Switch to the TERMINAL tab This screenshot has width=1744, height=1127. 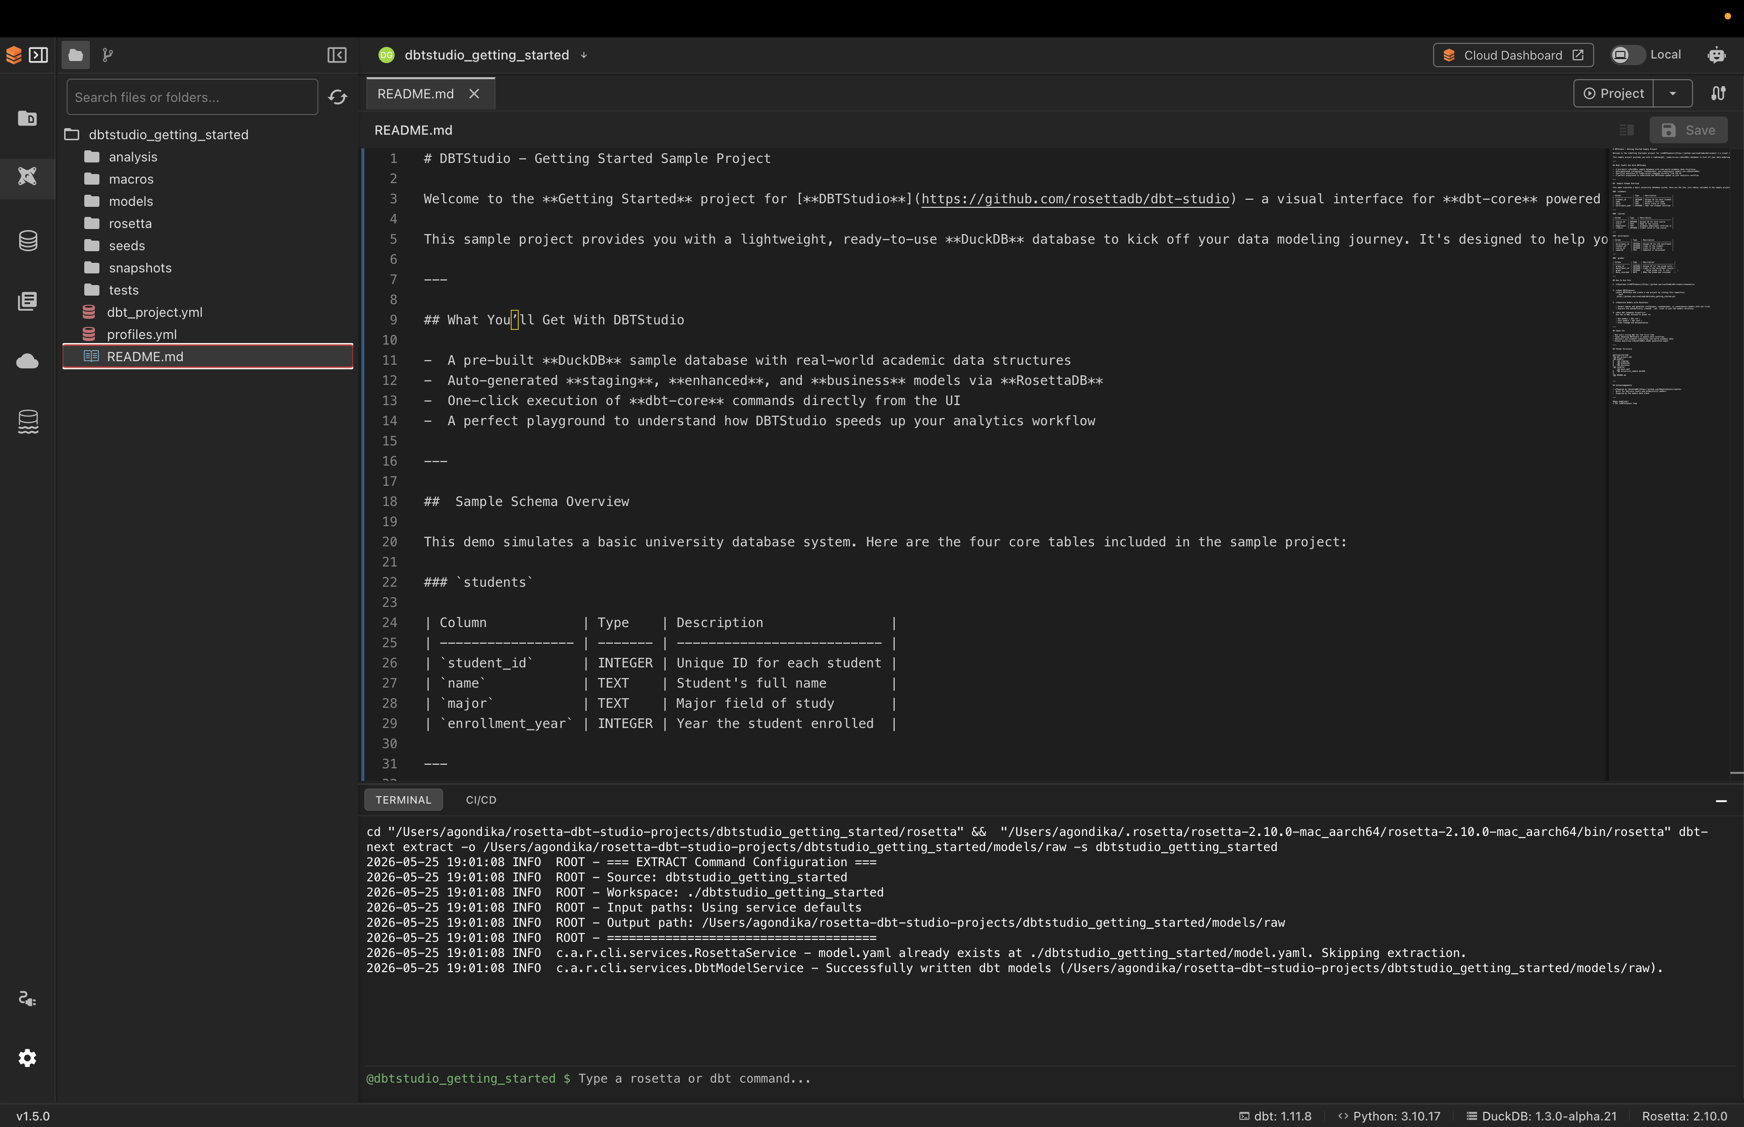click(403, 800)
